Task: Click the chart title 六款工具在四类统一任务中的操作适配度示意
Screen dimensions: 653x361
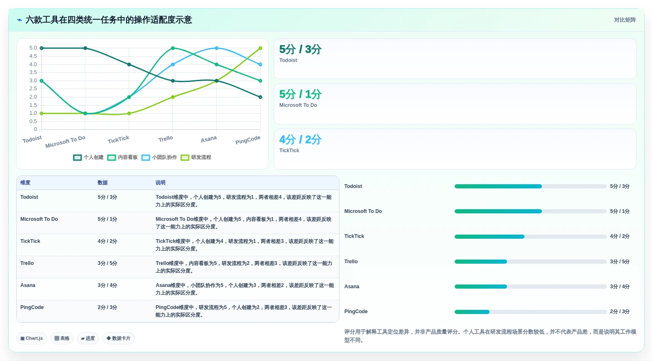Action: [x=109, y=20]
